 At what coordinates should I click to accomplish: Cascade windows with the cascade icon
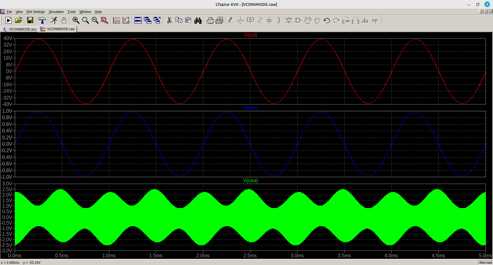(x=148, y=20)
